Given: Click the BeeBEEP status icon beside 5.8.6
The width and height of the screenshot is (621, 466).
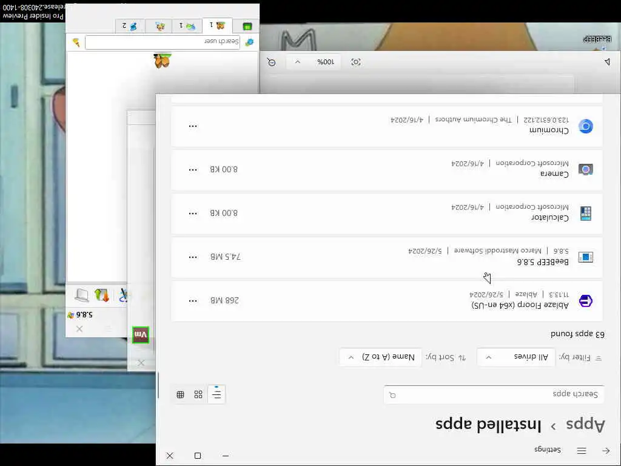Looking at the screenshot, I should tap(70, 315).
